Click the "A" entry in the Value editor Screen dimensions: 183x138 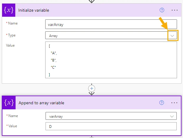pos(53,53)
